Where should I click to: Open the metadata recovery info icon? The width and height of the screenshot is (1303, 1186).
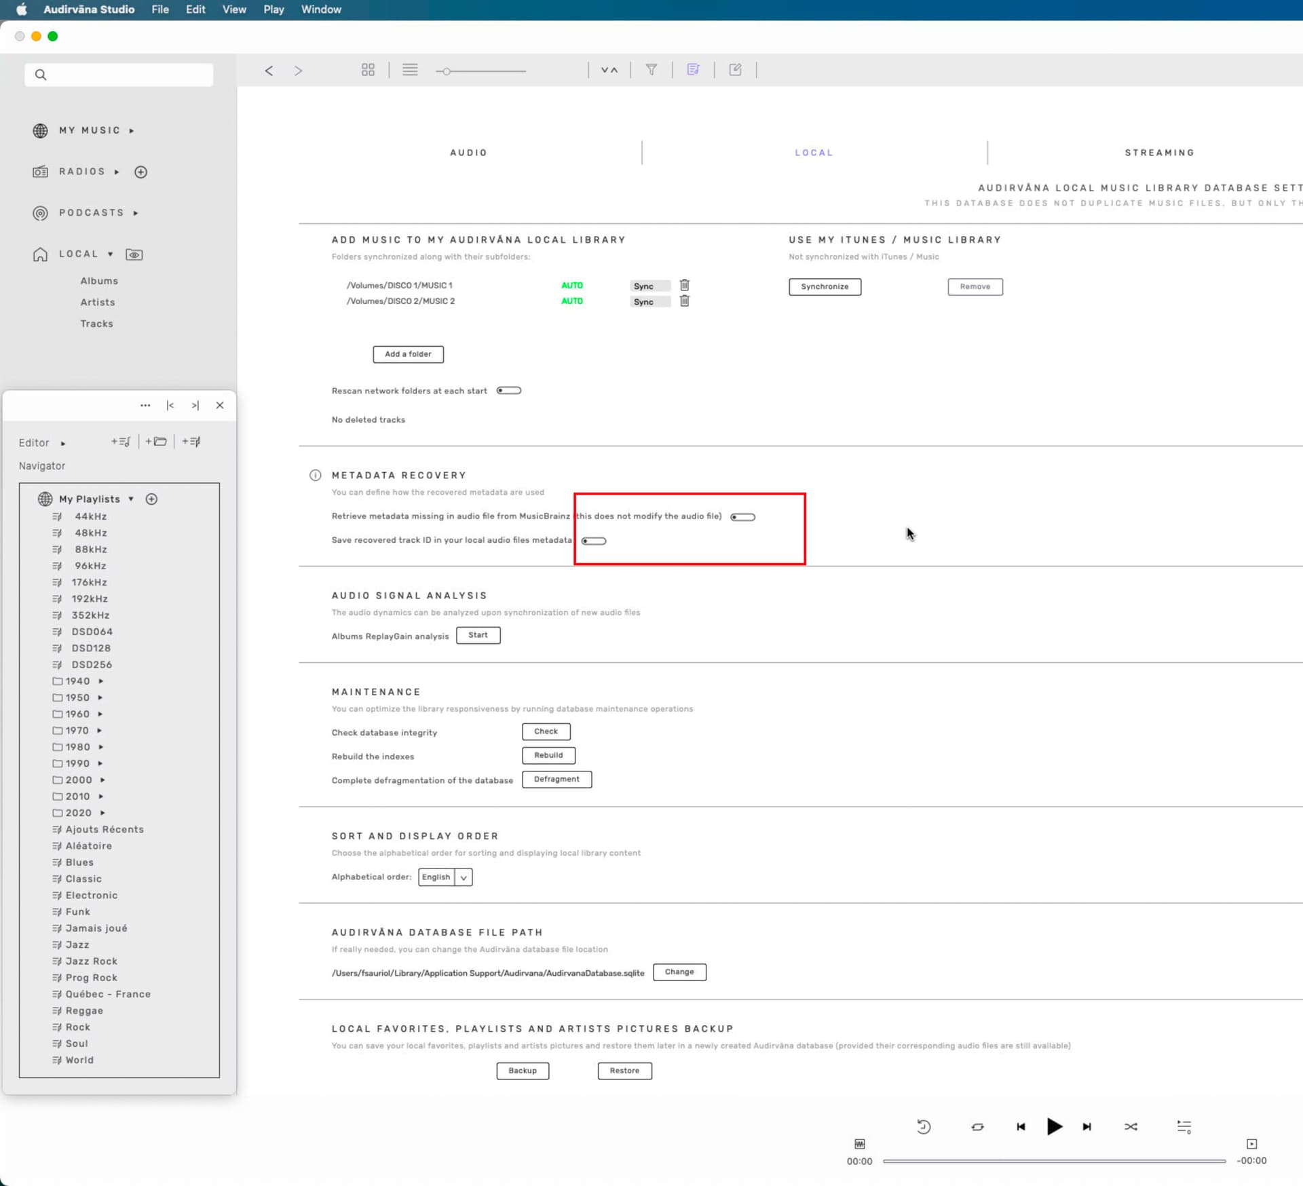(x=316, y=476)
